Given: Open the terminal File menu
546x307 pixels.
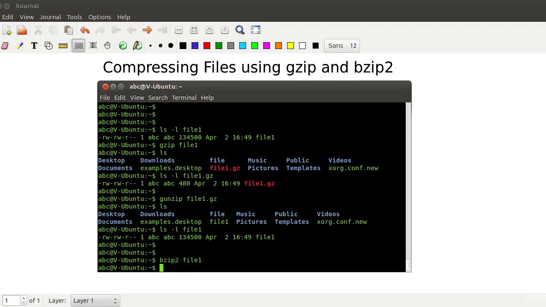Looking at the screenshot, I should [105, 98].
